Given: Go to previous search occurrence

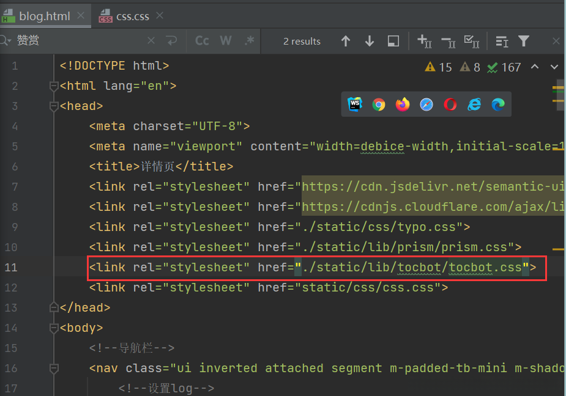Looking at the screenshot, I should click(346, 41).
